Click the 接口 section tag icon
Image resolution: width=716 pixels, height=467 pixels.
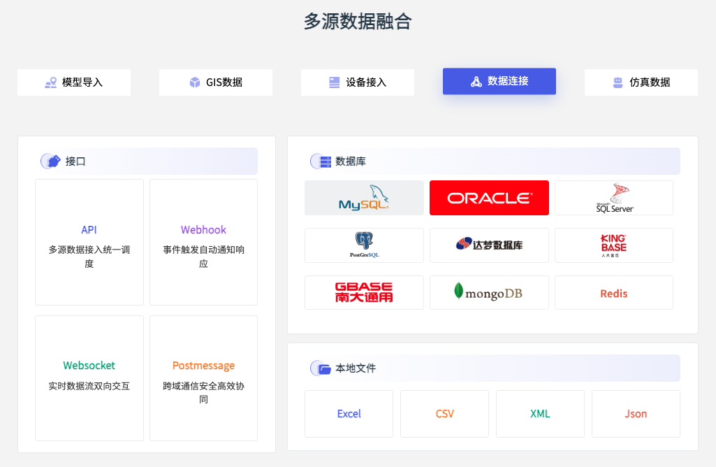coord(51,161)
